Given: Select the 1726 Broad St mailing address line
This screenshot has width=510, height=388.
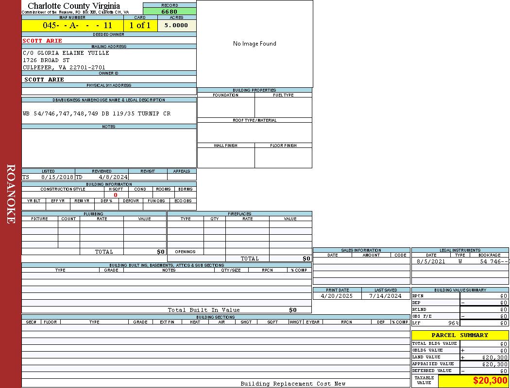Looking at the screenshot, I should [47, 60].
